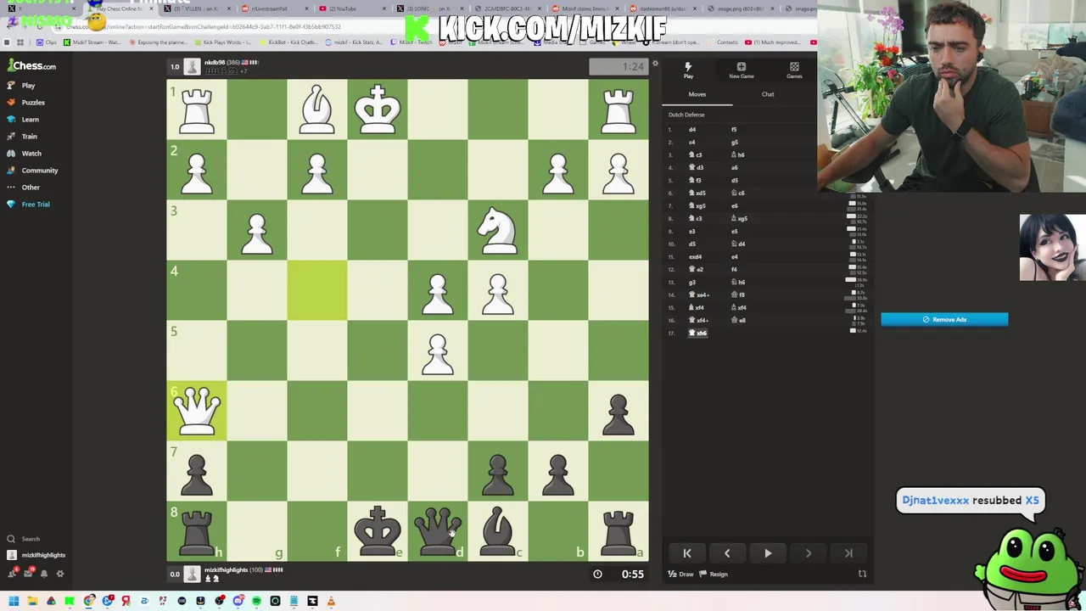
Task: Click the empty highlighted square on rank 4
Action: click(x=317, y=290)
